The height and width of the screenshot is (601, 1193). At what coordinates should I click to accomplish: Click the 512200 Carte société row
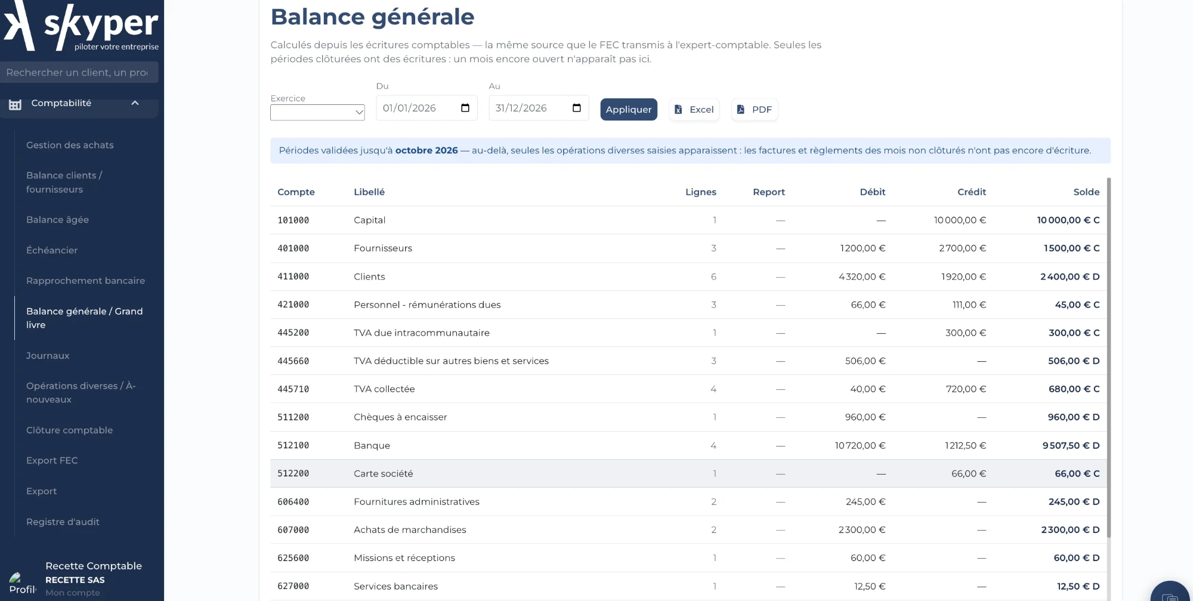(x=688, y=473)
